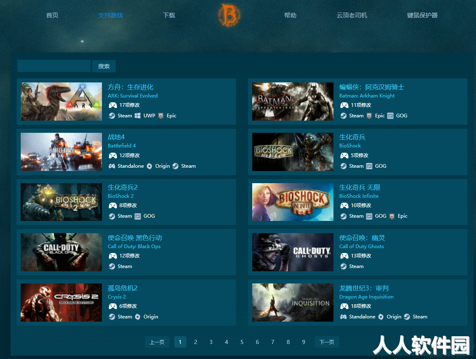Click the 5项修改 text on BioShock

[x=360, y=156]
